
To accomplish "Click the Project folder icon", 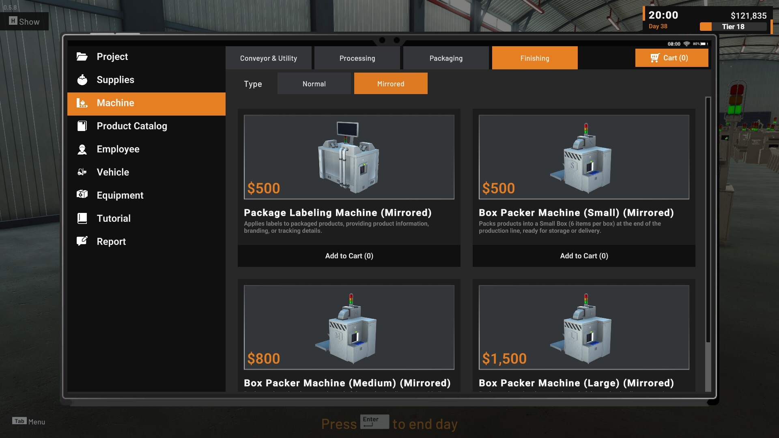I will (82, 57).
